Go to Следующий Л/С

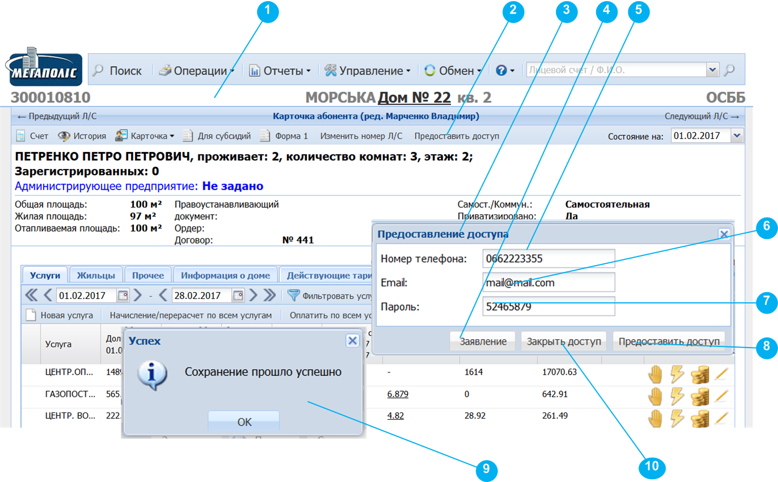(701, 116)
